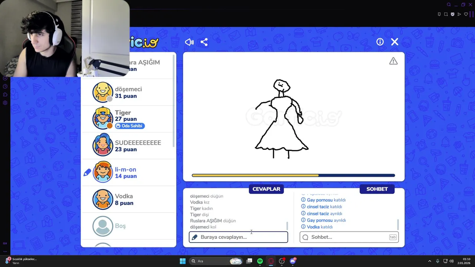Click the round timer progress bar
Image resolution: width=475 pixels, height=267 pixels.
[x=293, y=175]
